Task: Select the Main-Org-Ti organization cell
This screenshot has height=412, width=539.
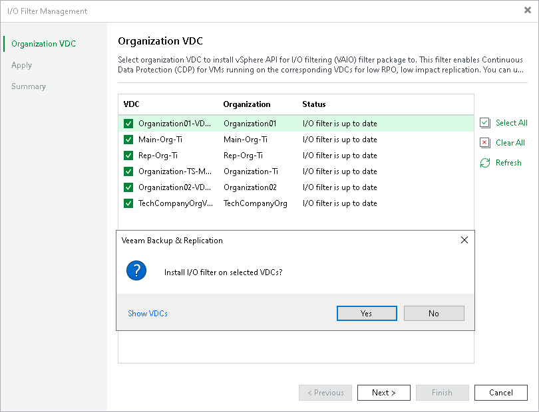Action: point(246,140)
